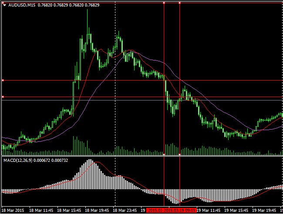
Task: Select the upper red horizontal line's left handle
Action: tap(3, 80)
